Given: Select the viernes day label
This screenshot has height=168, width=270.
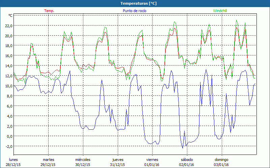Looking at the screenshot, I should coord(152,160).
